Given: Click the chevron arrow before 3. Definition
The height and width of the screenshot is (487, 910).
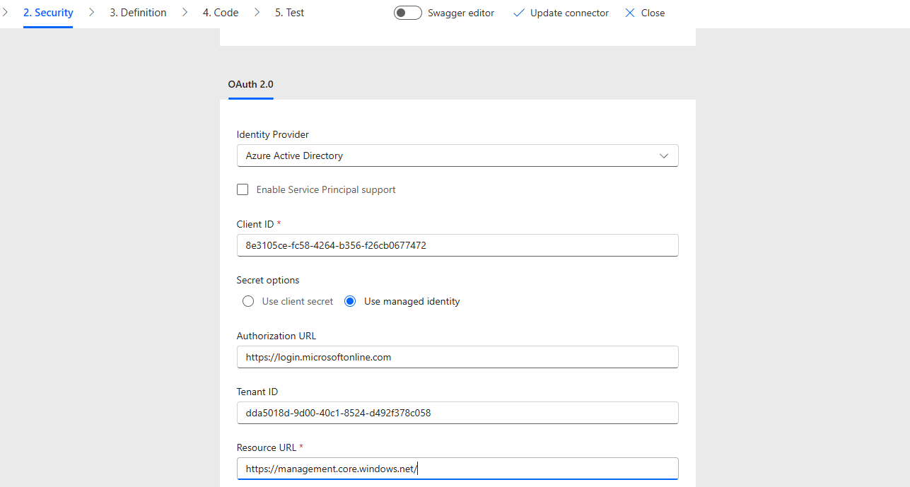Looking at the screenshot, I should click(92, 13).
